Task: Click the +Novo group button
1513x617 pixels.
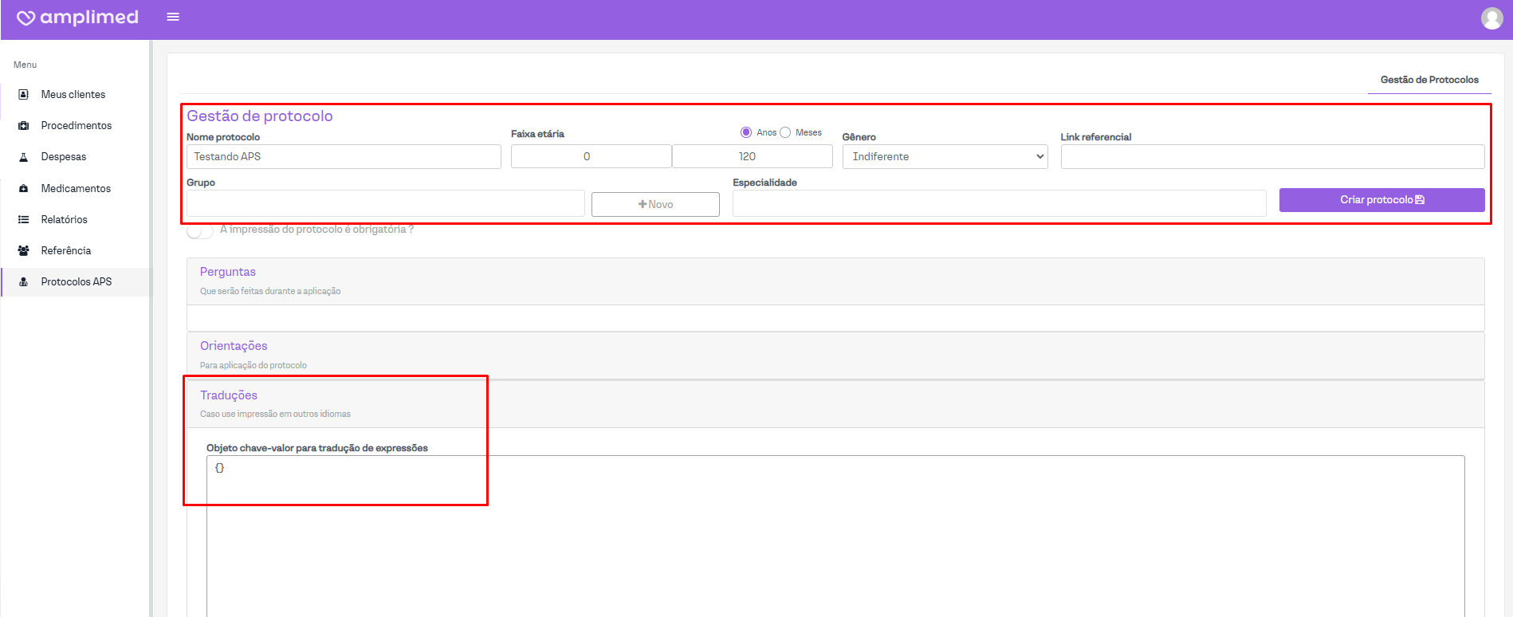Action: pyautogui.click(x=655, y=205)
